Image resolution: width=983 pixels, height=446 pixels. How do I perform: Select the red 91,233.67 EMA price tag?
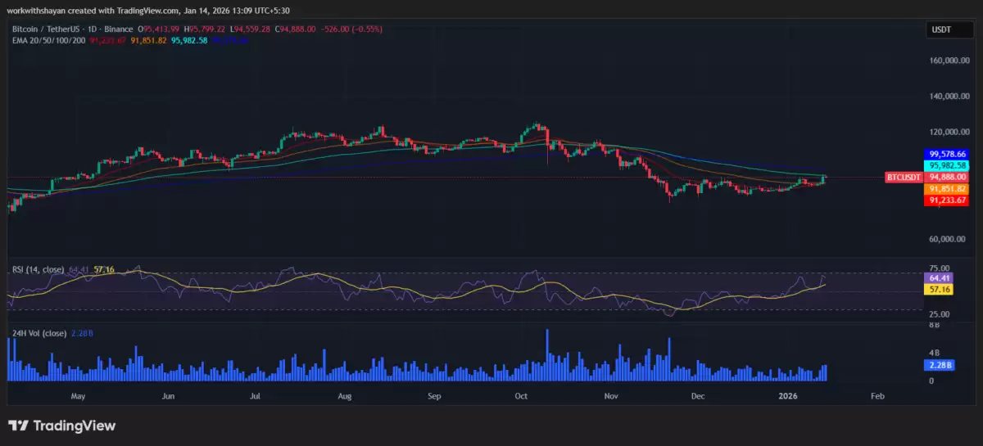947,200
